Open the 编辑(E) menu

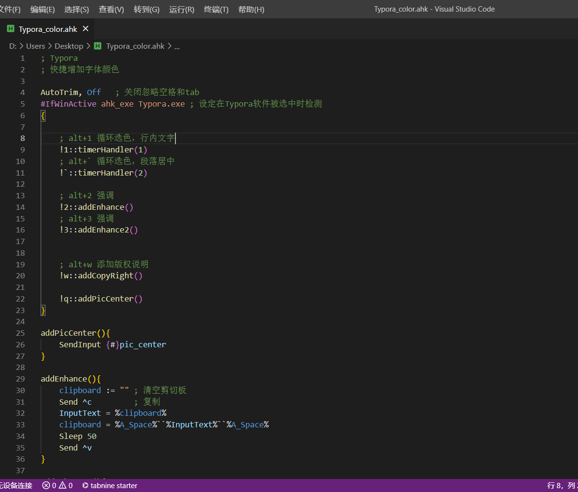click(x=43, y=9)
